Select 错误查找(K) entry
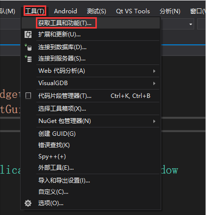 point(90,145)
